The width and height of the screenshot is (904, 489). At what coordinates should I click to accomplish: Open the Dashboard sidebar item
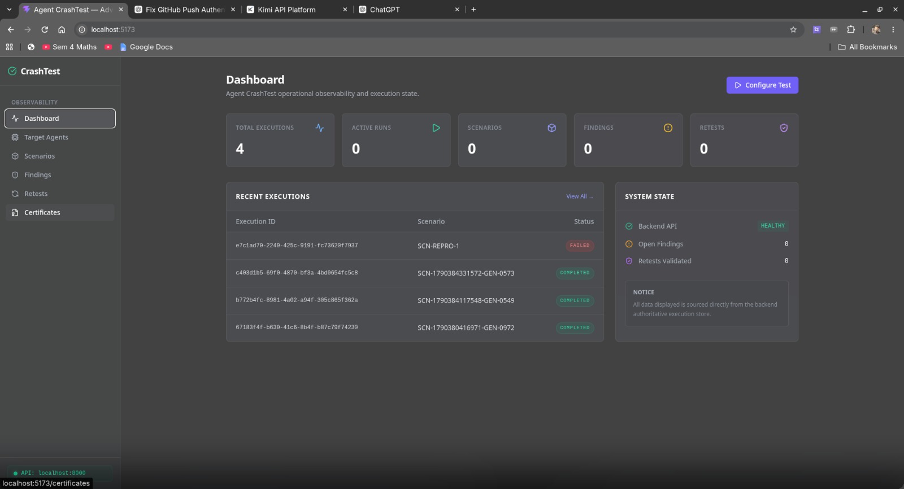click(x=60, y=119)
